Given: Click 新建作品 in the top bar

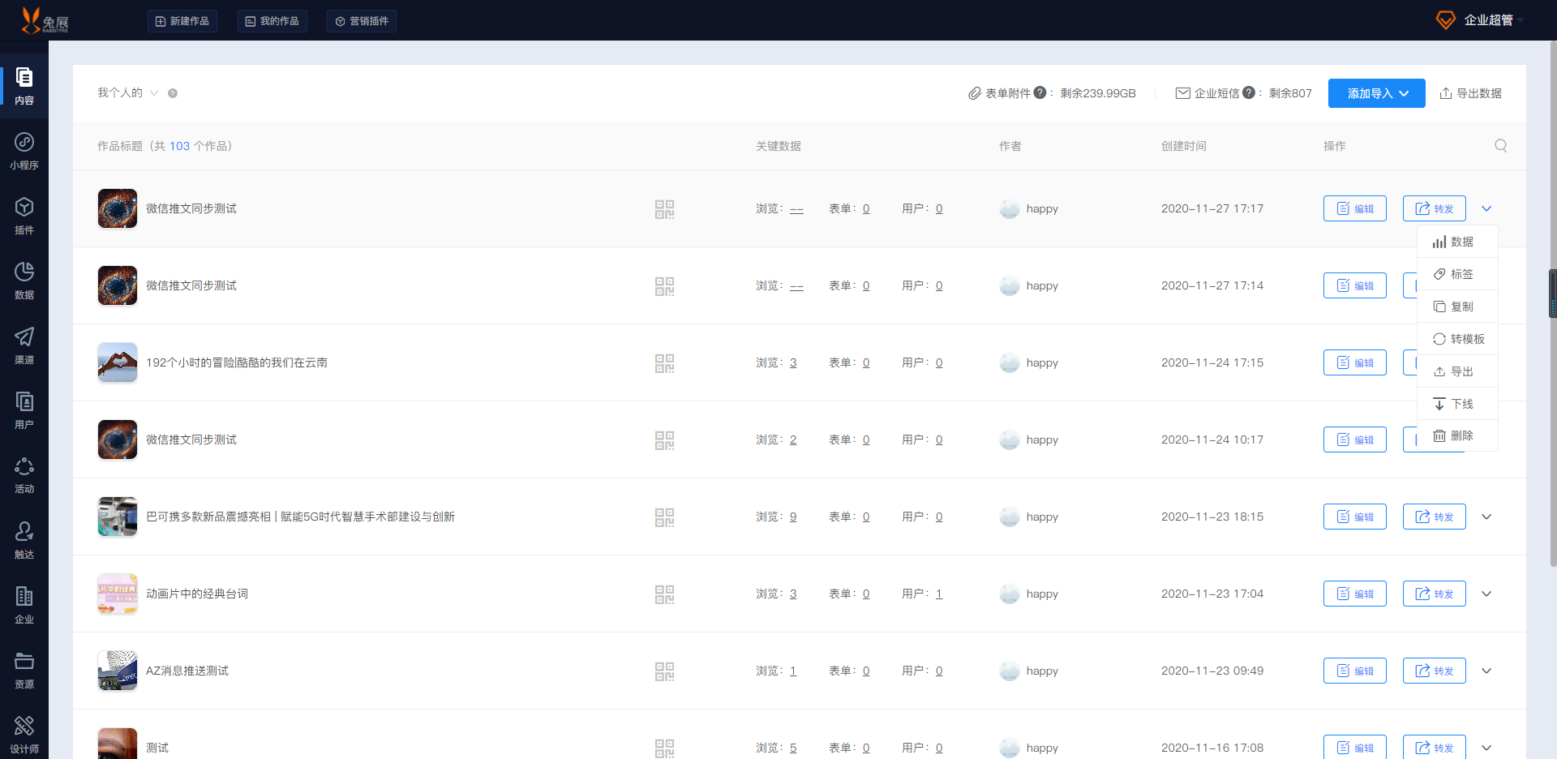Looking at the screenshot, I should click(182, 21).
